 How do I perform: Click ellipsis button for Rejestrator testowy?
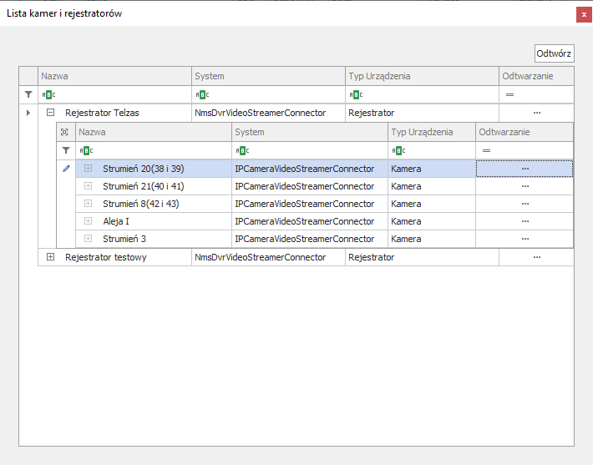pos(537,257)
